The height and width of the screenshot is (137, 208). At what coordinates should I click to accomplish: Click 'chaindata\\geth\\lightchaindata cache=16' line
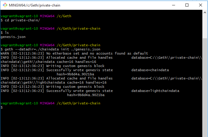pos(54,82)
